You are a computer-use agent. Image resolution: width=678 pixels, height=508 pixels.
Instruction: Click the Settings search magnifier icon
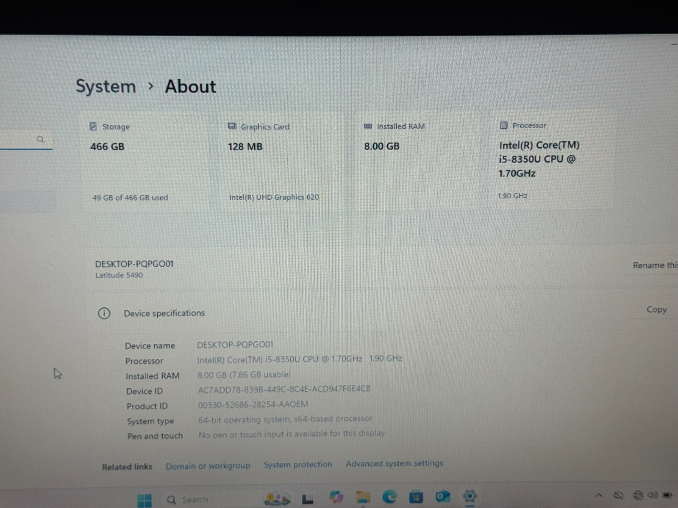coord(41,139)
